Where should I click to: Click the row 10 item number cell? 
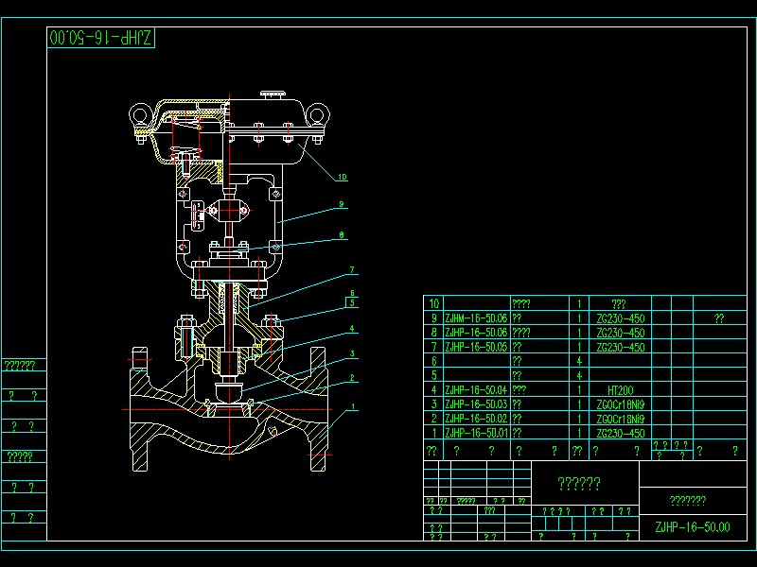434,303
